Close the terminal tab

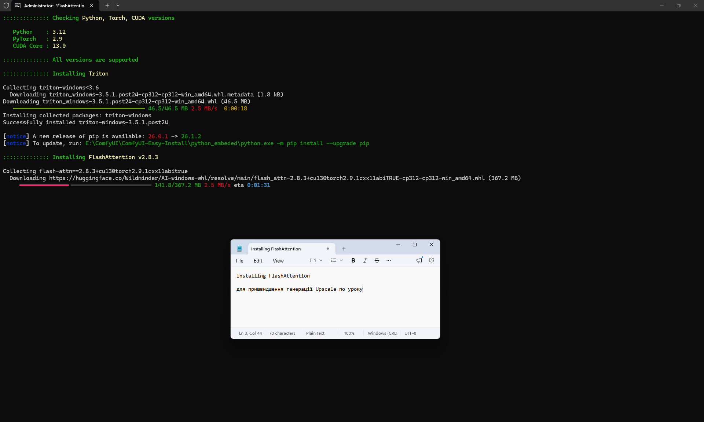(x=91, y=5)
